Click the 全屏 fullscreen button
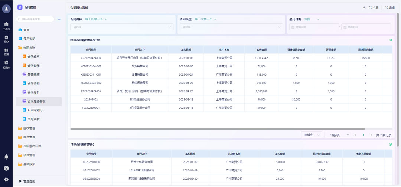401x187 pixels. (x=374, y=7)
